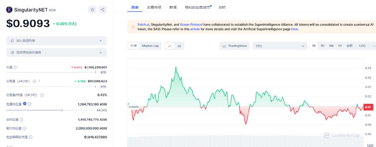Click info icon beside 最大供应量
This screenshot has height=147, width=376.
[24, 128]
